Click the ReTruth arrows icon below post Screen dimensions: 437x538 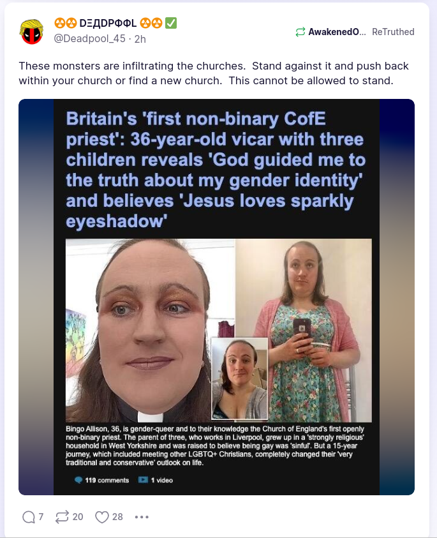click(62, 517)
